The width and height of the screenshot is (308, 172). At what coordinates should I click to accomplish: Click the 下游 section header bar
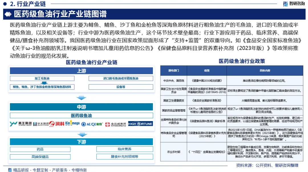click(81, 142)
